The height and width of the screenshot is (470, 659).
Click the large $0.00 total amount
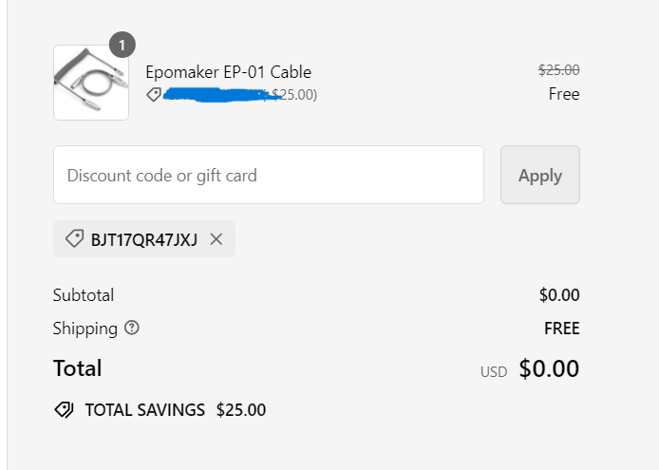(x=549, y=368)
